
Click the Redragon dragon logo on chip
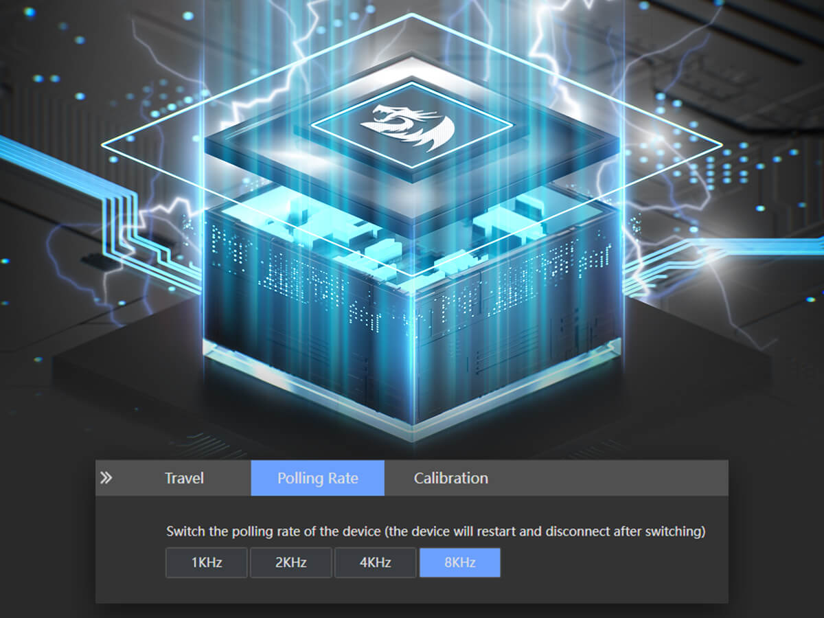click(410, 127)
